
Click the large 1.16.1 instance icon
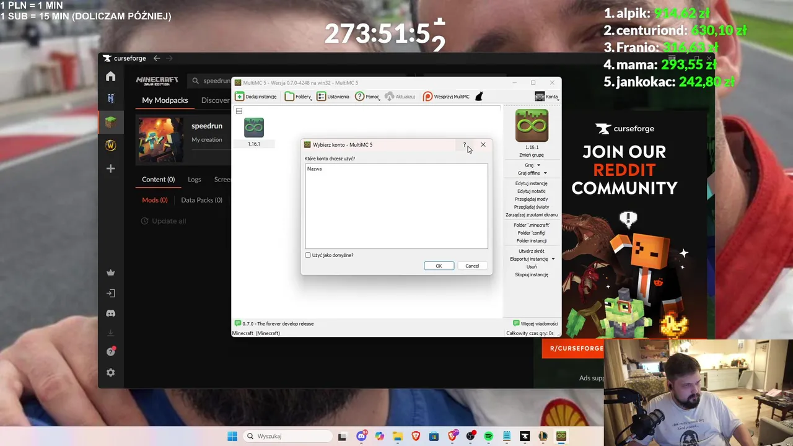click(532, 126)
